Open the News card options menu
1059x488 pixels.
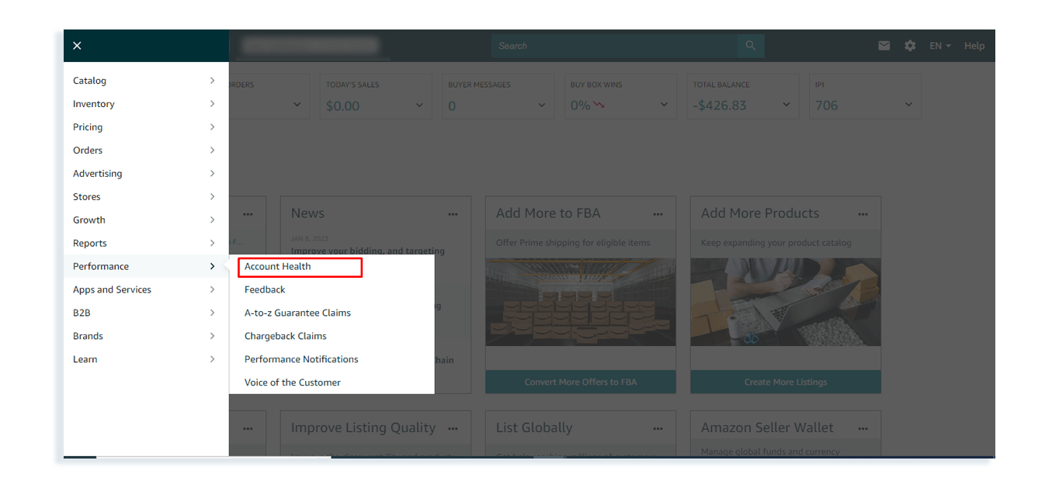pos(453,213)
